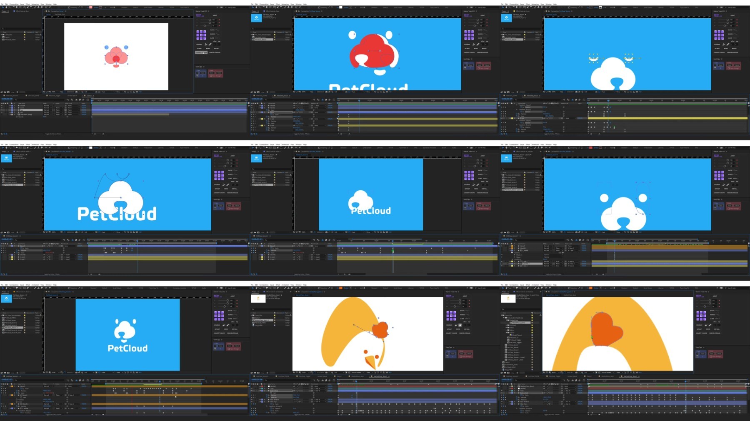Viewport: 750px width, 421px height.
Task: Click the EaseCopy Ease button in the Comp 1 window
Action: [x=212, y=73]
